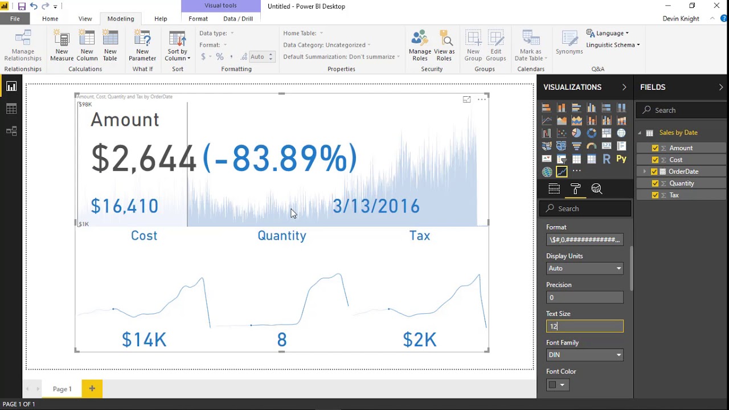Viewport: 729px width, 410px height.
Task: Switch to the Data / Drill tab
Action: (x=238, y=19)
